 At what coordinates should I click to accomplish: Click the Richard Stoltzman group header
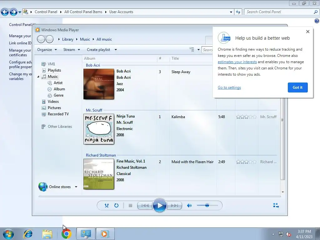pos(101,155)
